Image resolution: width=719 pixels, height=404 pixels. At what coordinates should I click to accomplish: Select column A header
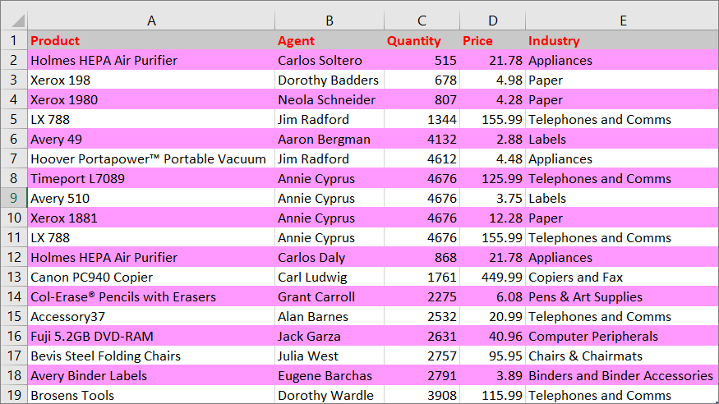pos(151,21)
